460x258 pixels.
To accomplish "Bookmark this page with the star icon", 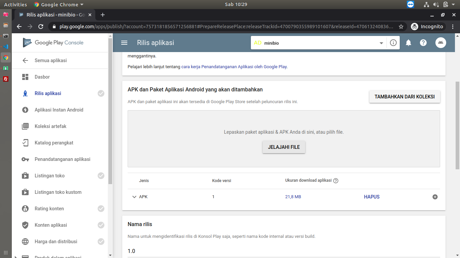I will tap(401, 27).
